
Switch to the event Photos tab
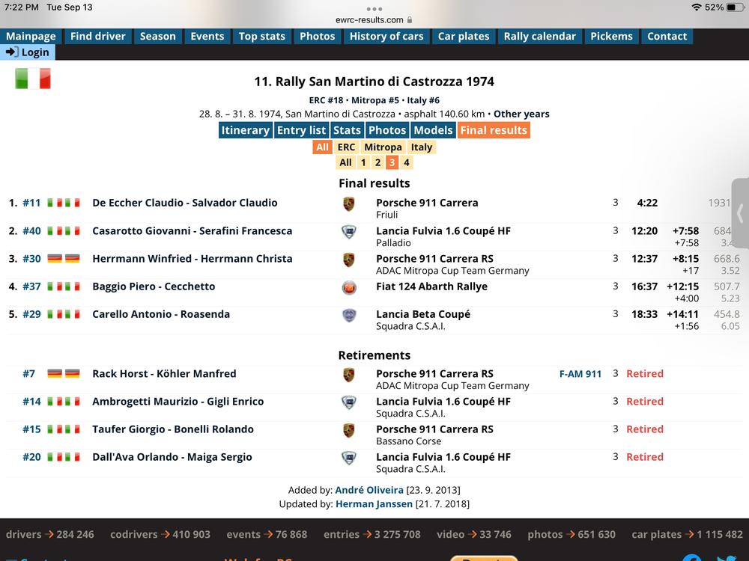(x=387, y=130)
